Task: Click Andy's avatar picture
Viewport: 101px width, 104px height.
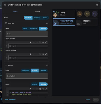Action: [x=55, y=15]
